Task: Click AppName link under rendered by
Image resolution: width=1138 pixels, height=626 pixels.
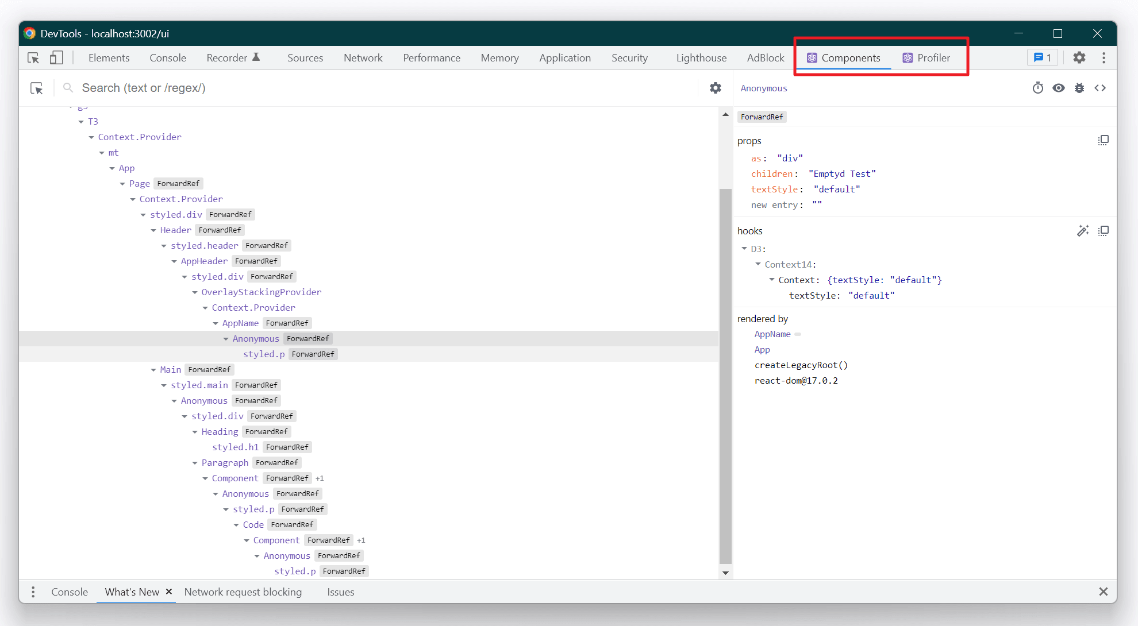Action: pyautogui.click(x=772, y=334)
